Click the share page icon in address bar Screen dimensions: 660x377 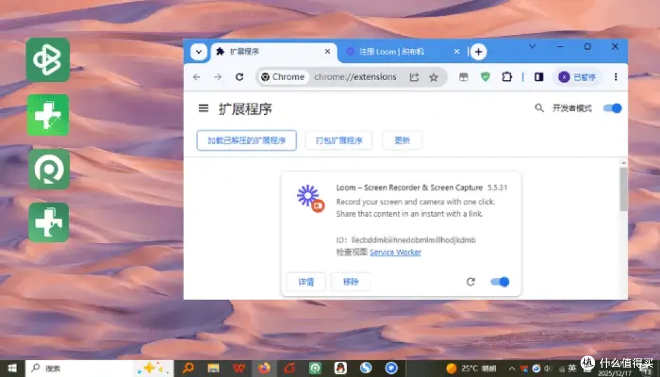click(x=414, y=77)
